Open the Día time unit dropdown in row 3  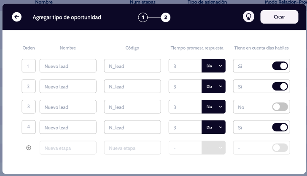tap(213, 107)
